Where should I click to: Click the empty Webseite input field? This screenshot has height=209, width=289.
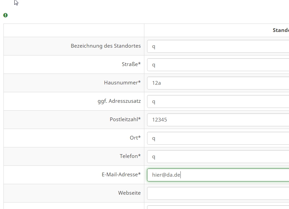(x=218, y=193)
